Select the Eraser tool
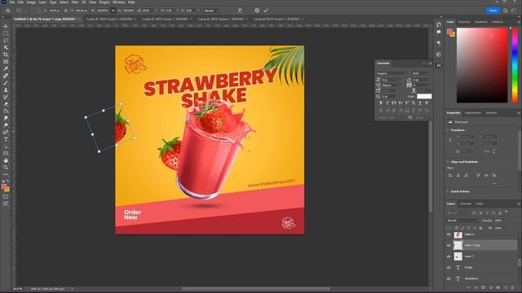Screen dimensions: 522x293 6,104
